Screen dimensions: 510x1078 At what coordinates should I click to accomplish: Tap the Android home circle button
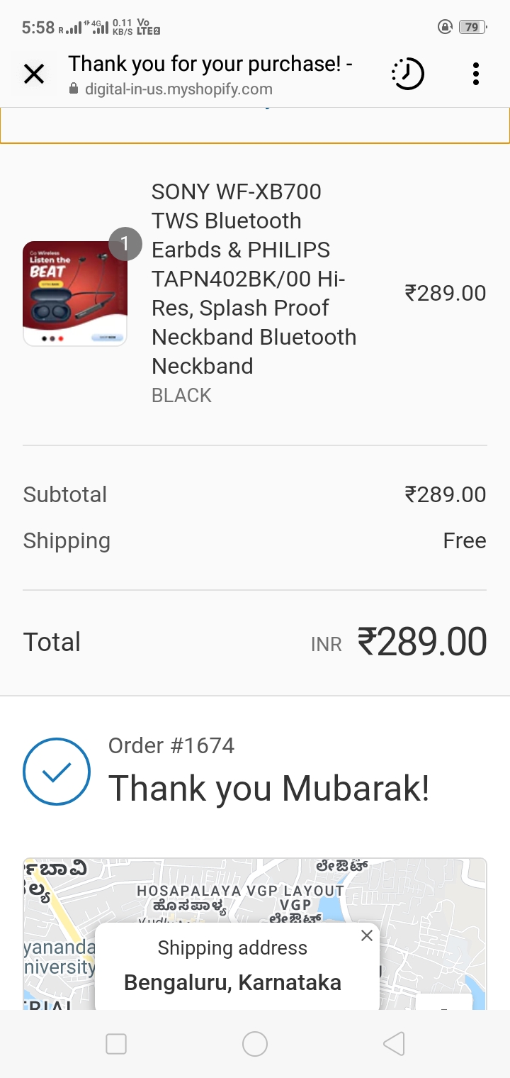coord(255,1044)
